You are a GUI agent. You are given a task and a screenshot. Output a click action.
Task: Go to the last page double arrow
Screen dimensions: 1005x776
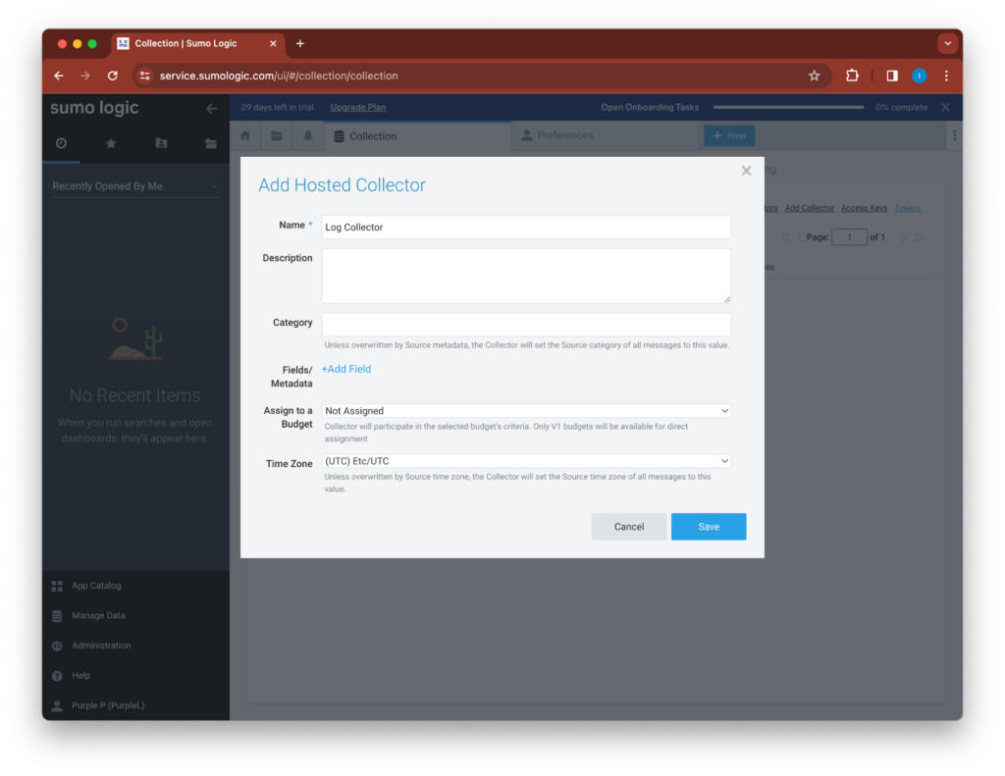tap(919, 237)
